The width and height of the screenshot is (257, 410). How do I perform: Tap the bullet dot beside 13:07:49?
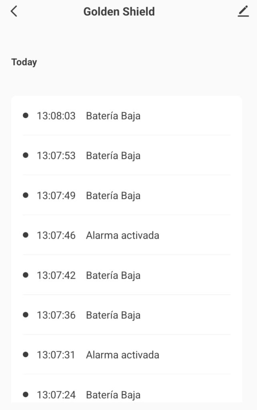(x=26, y=195)
